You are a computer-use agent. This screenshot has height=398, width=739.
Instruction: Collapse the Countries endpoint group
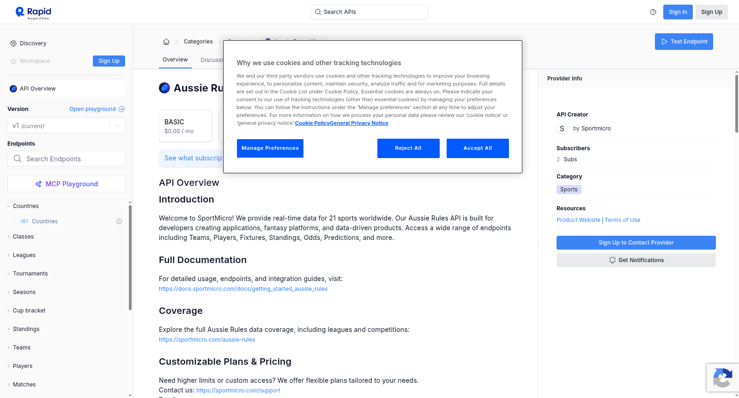point(8,206)
